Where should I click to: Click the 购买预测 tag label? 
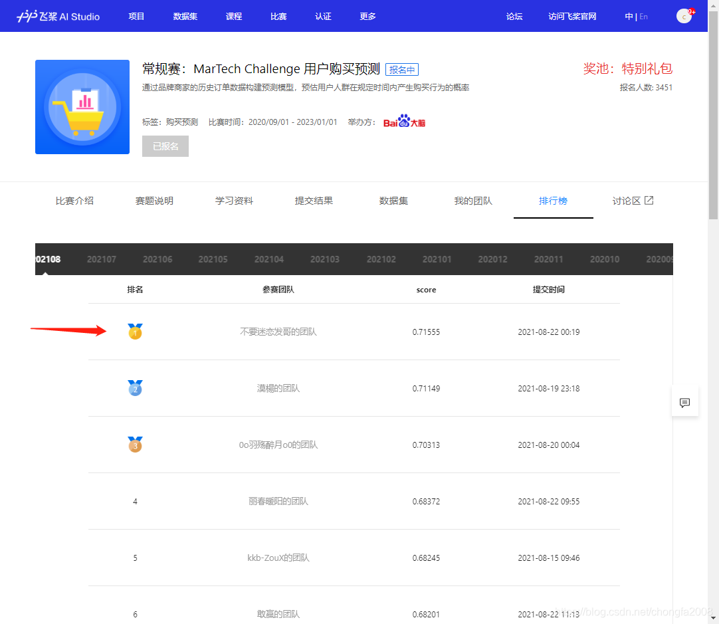pyautogui.click(x=182, y=122)
